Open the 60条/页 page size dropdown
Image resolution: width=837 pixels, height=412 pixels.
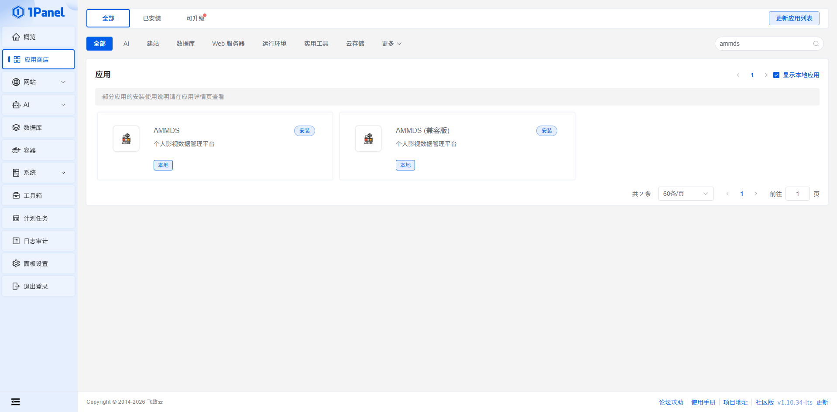pos(685,194)
